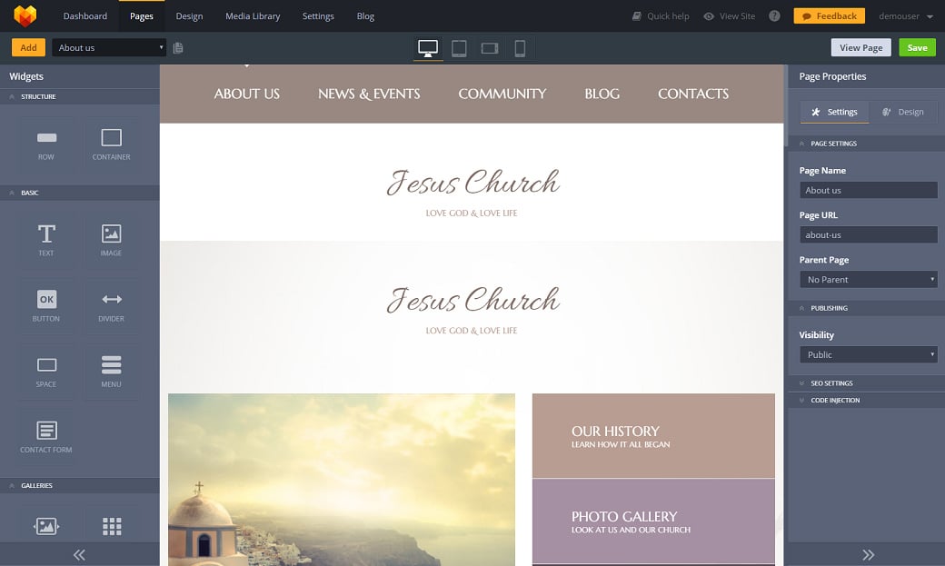Viewport: 945px width, 566px height.
Task: Pick the Divider widget
Action: coord(111,305)
